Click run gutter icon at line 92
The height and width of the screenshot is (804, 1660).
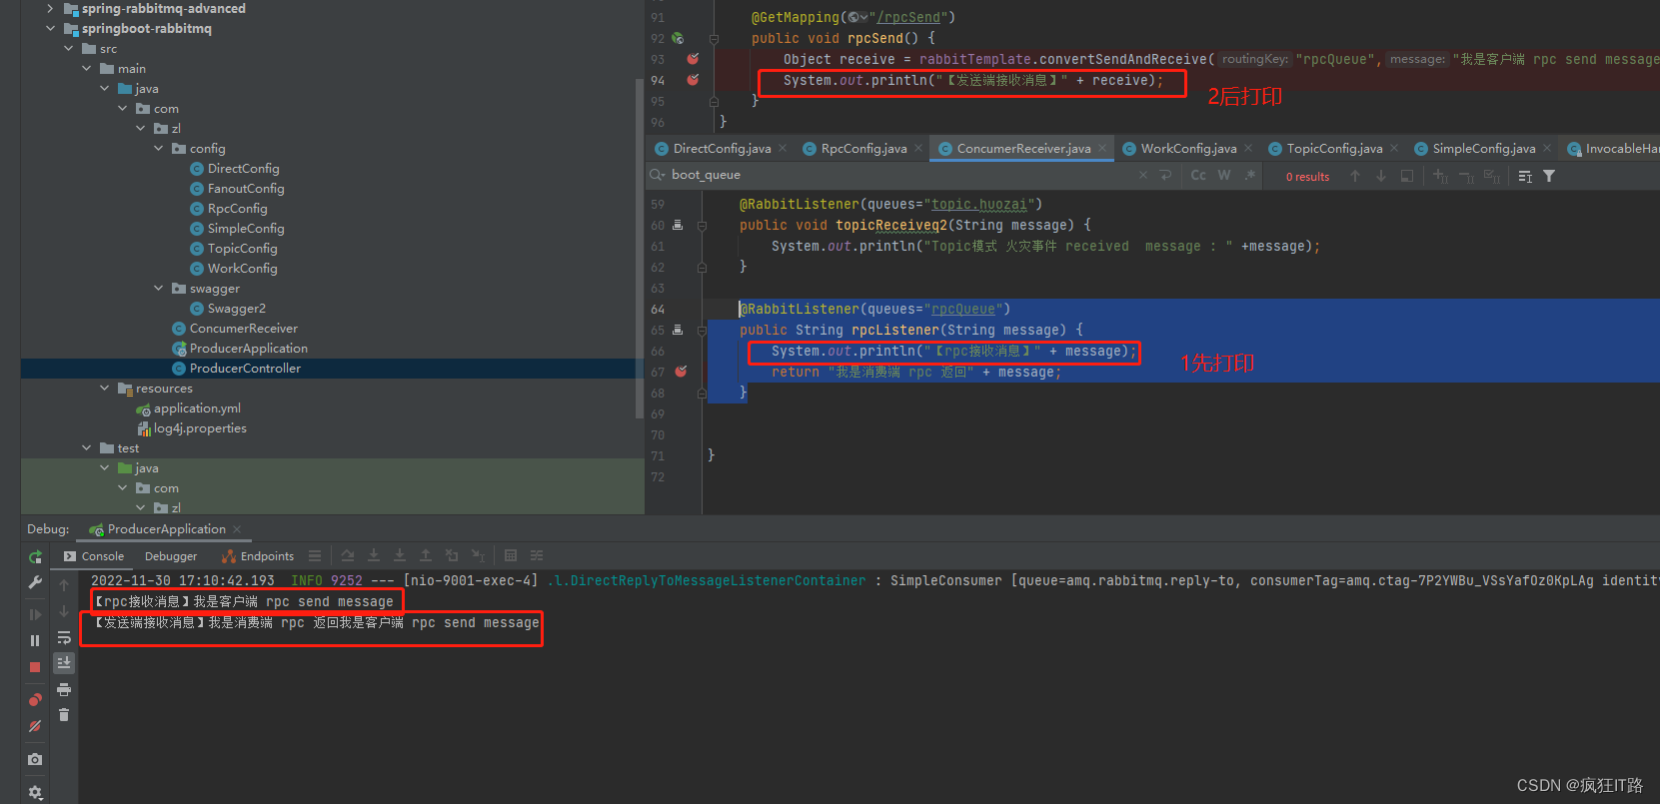[678, 38]
